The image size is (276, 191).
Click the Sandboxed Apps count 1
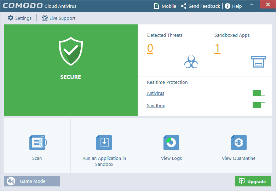217,48
